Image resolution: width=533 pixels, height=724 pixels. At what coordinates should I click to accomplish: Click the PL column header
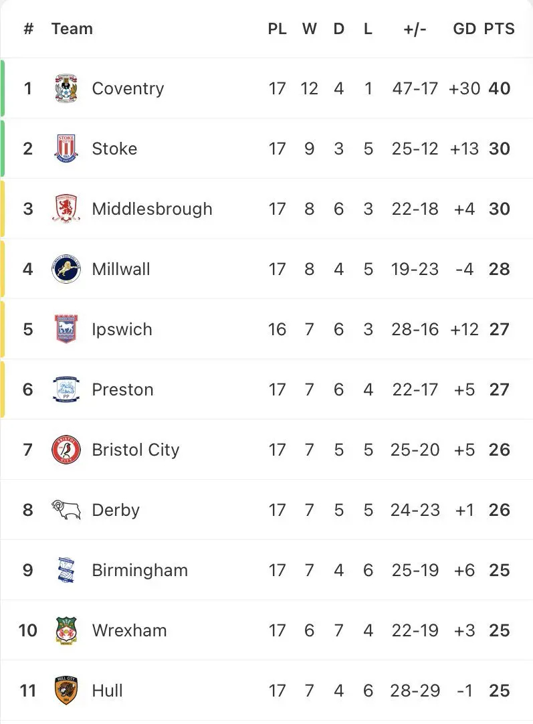point(277,29)
